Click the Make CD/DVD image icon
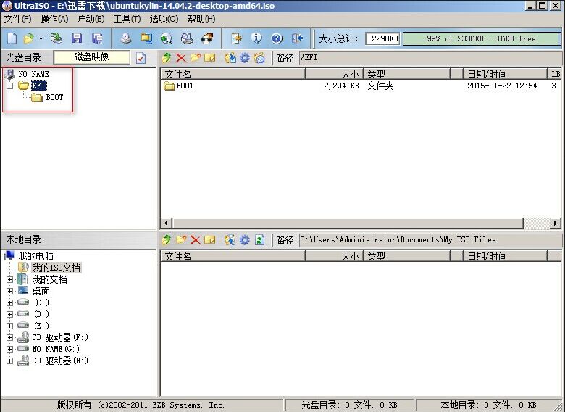Screen dimensions: 565x412 pyautogui.click(x=126, y=38)
